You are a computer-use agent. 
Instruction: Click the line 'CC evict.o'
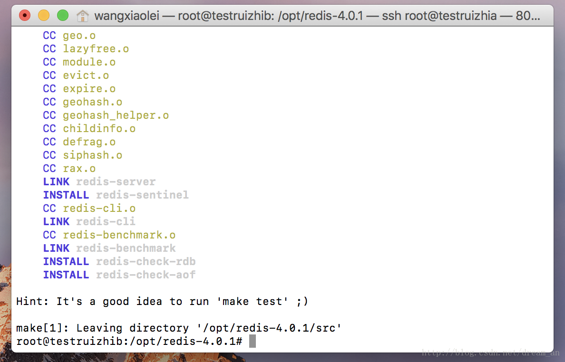pyautogui.click(x=76, y=76)
